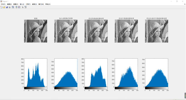Close the Figure 1 window
186x100 pixels.
point(183,1)
